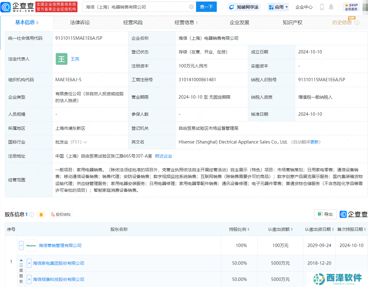Viewport: 368px width, 287px height.
Task: Click organization code MAE1E6AJ-5
Action: [69, 80]
